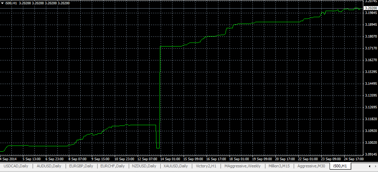Click the 3.10020 price axis label

coord(371,143)
